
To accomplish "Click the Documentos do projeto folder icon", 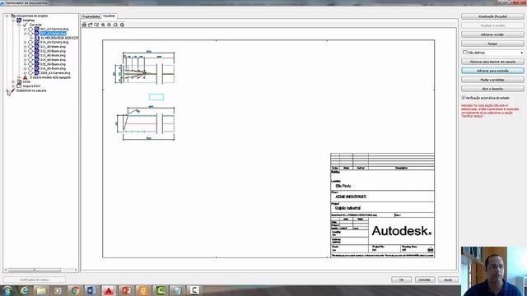I will 13,16.
